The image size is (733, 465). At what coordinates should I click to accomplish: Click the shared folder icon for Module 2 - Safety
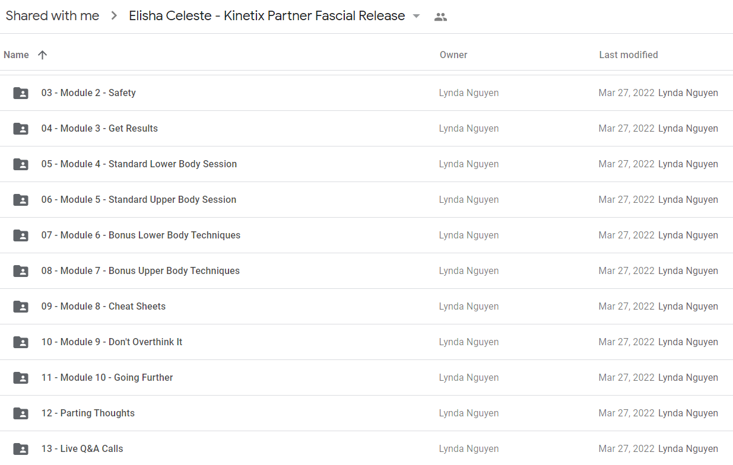21,93
